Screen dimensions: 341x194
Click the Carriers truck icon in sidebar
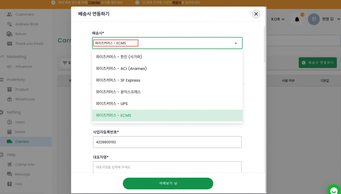pos(9,142)
